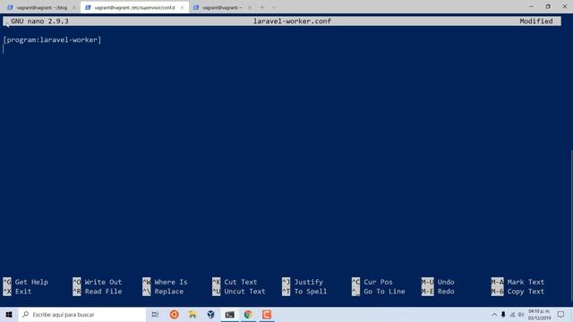573x322 pixels.
Task: Focus the 'Escribe aquí para buscar' search box
Action: click(x=82, y=314)
